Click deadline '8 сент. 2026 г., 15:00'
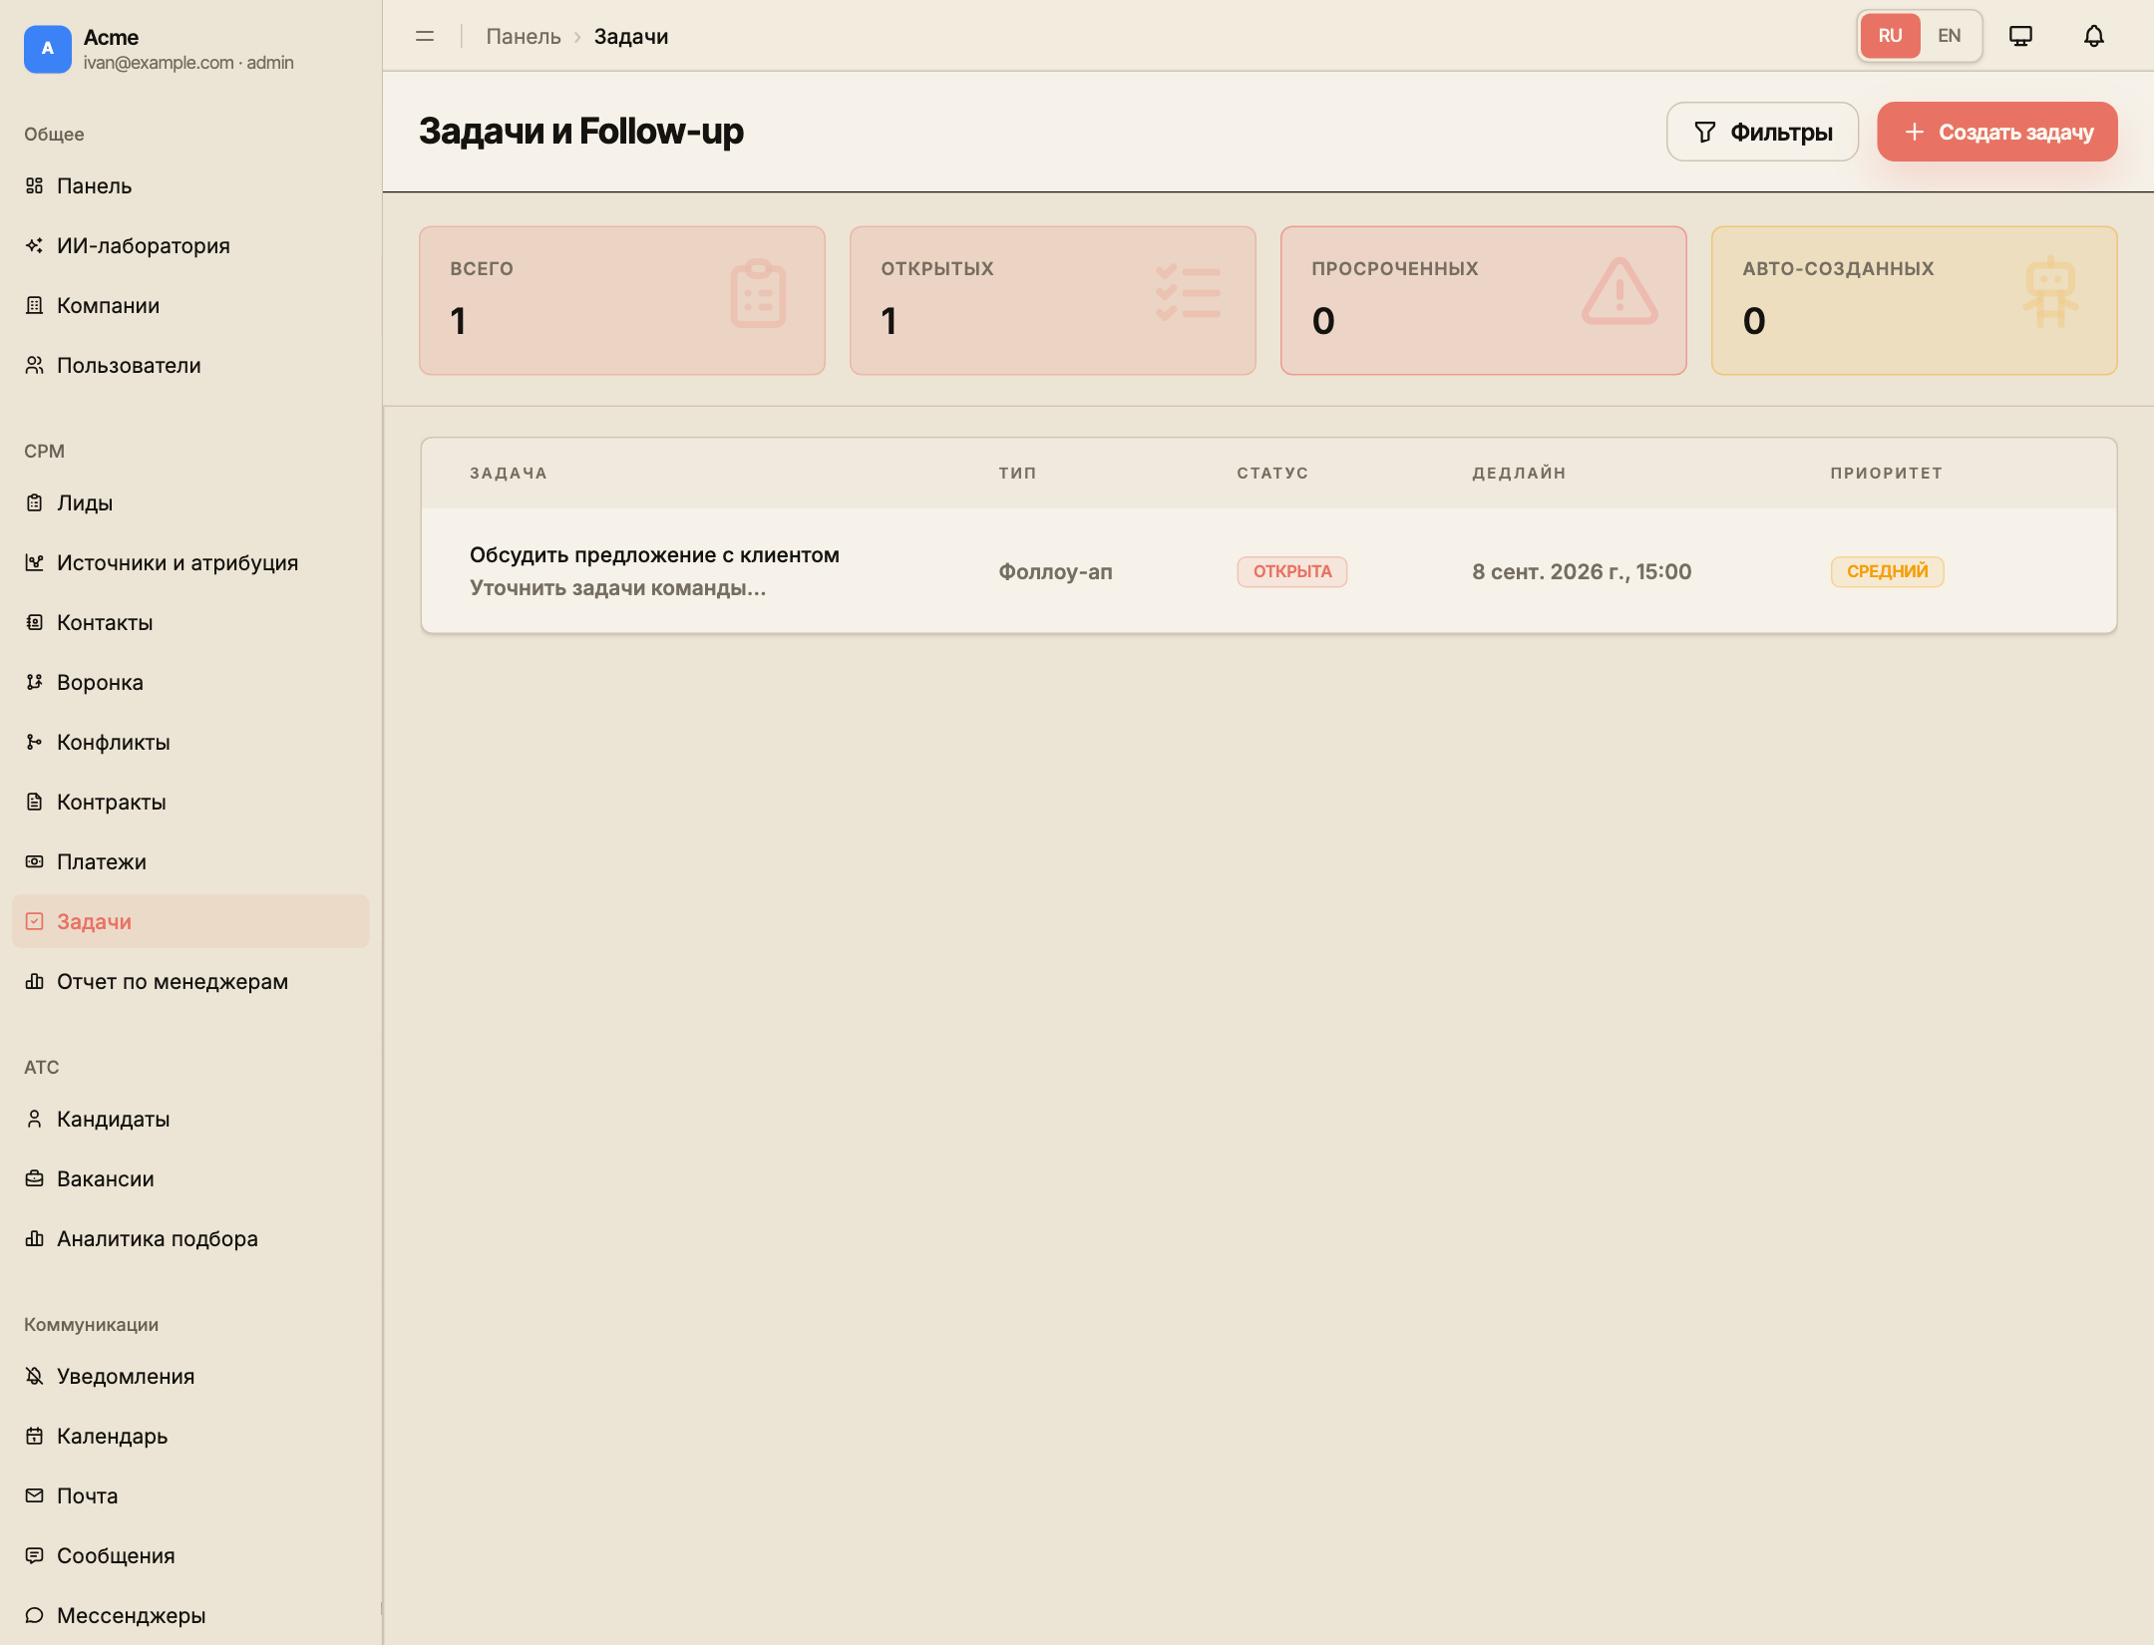The height and width of the screenshot is (1645, 2154). click(x=1582, y=571)
